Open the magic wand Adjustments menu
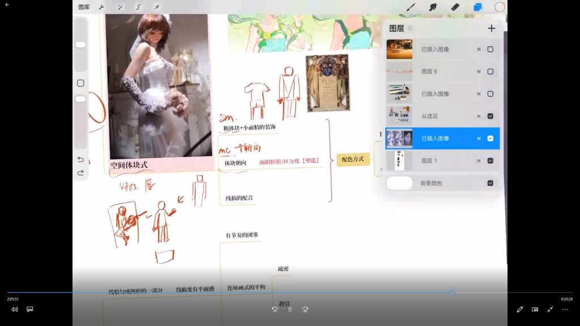Screen dimensions: 580x326 (120, 7)
